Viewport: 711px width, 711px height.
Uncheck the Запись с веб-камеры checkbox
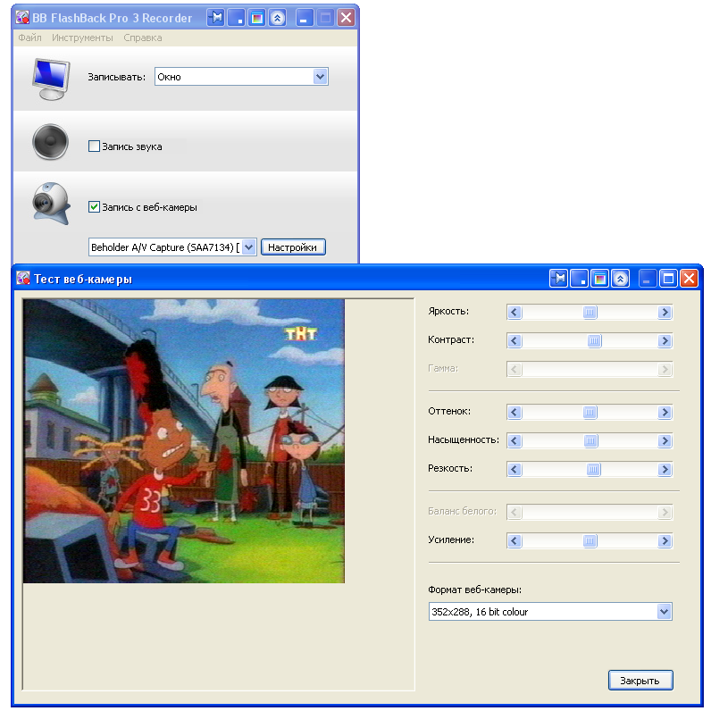94,206
